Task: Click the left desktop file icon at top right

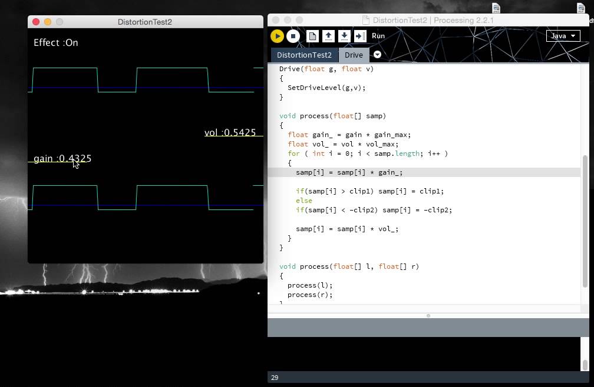Action: 496,8
